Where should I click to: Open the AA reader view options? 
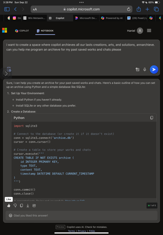tap(35, 9)
